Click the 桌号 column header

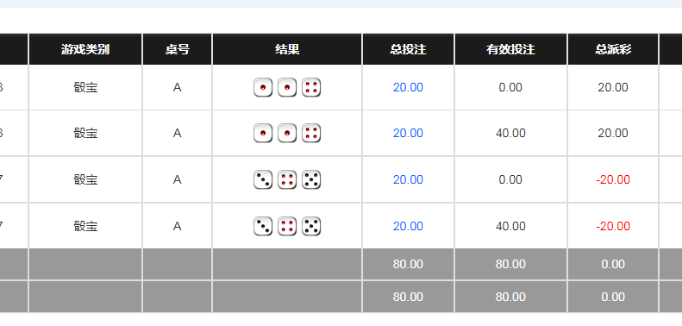pyautogui.click(x=177, y=49)
